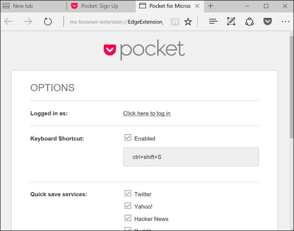
Task: Click the ctrl+shift+S shortcut field
Action: (190, 157)
